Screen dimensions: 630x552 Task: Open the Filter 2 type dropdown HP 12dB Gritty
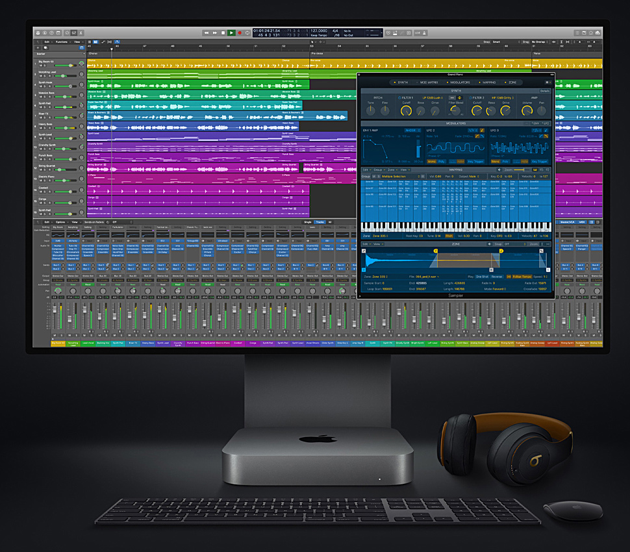click(503, 97)
